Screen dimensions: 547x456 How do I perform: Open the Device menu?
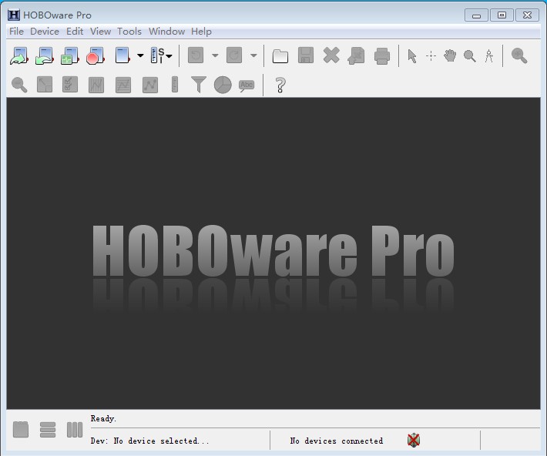click(45, 32)
